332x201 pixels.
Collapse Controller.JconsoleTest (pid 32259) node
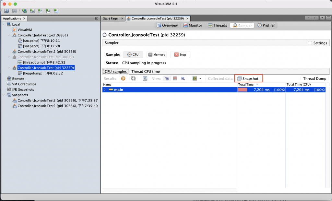[9, 68]
